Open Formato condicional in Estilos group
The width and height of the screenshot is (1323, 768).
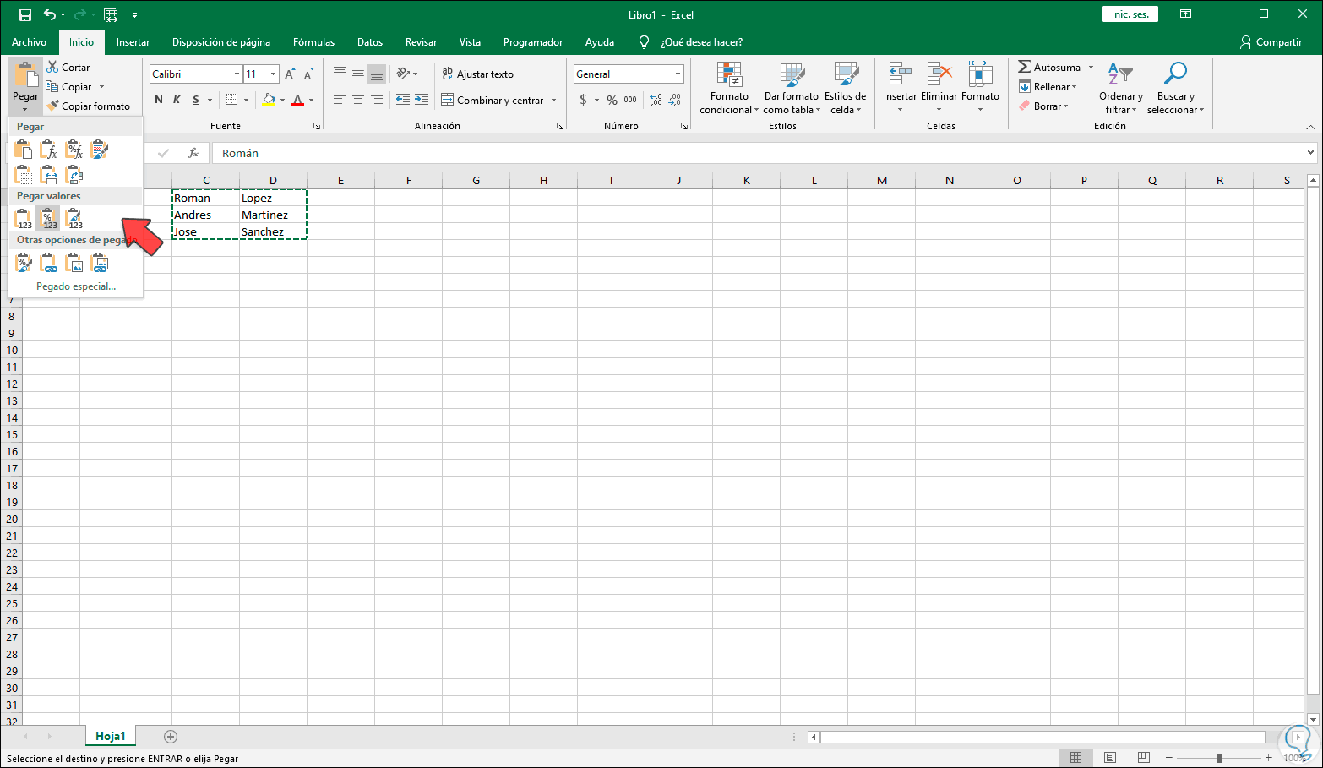pos(728,89)
